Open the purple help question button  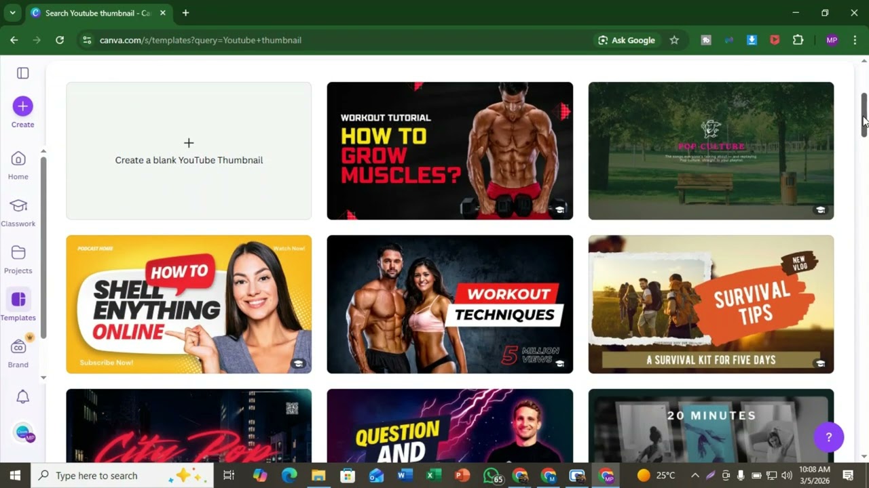pos(828,437)
